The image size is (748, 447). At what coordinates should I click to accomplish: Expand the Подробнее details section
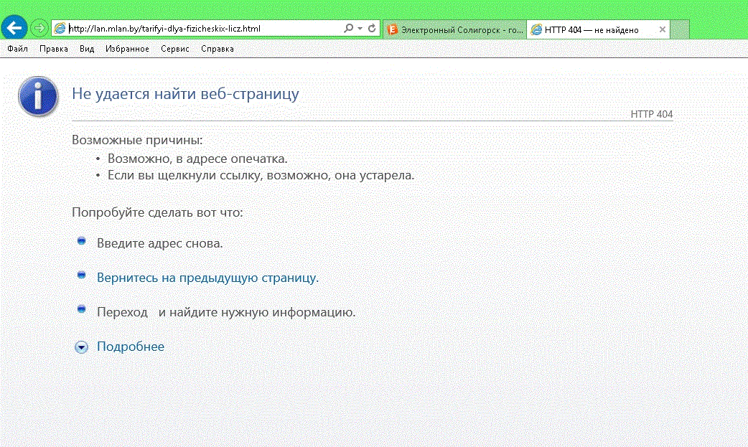[82, 347]
